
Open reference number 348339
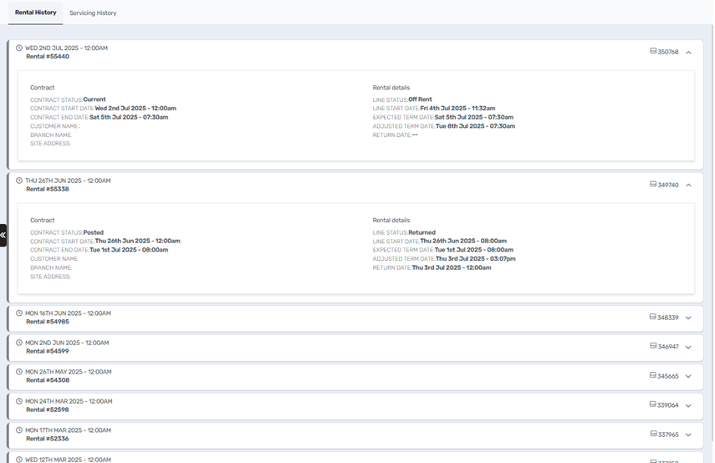pyautogui.click(x=667, y=318)
